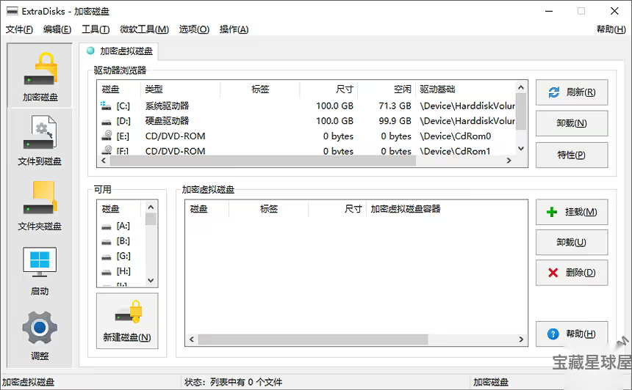Click the ExtraDisks title bar app icon
Viewport: 632px width, 390px height.
click(12, 11)
